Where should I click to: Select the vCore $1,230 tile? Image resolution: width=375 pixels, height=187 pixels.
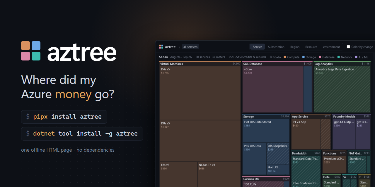[273, 89]
